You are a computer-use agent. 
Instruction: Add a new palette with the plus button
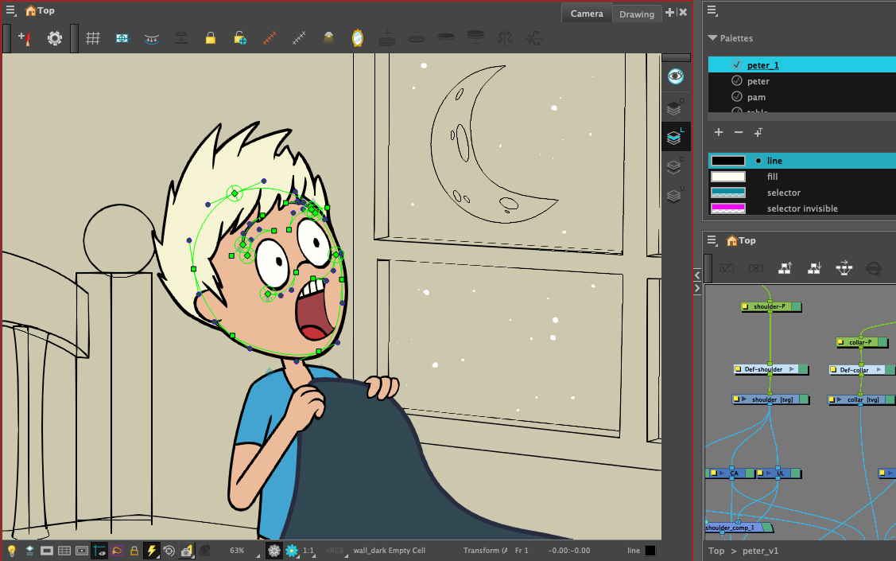coord(719,132)
